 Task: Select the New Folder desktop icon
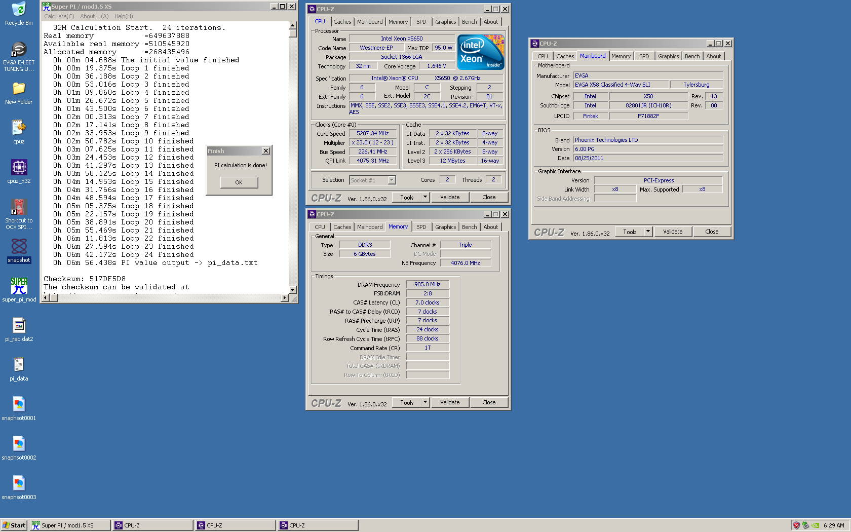(19, 93)
